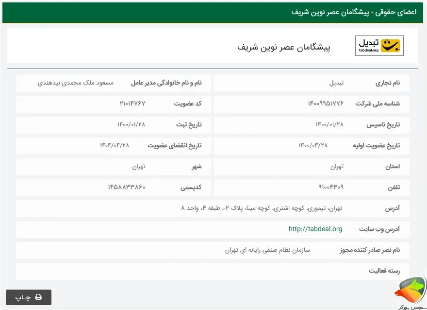Click the label تاریخ انقضای عضویت

click(175, 146)
